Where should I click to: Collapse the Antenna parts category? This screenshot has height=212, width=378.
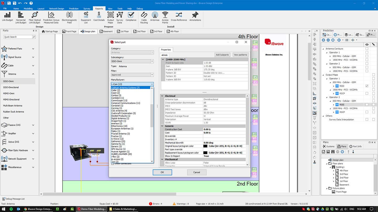(x=33, y=74)
